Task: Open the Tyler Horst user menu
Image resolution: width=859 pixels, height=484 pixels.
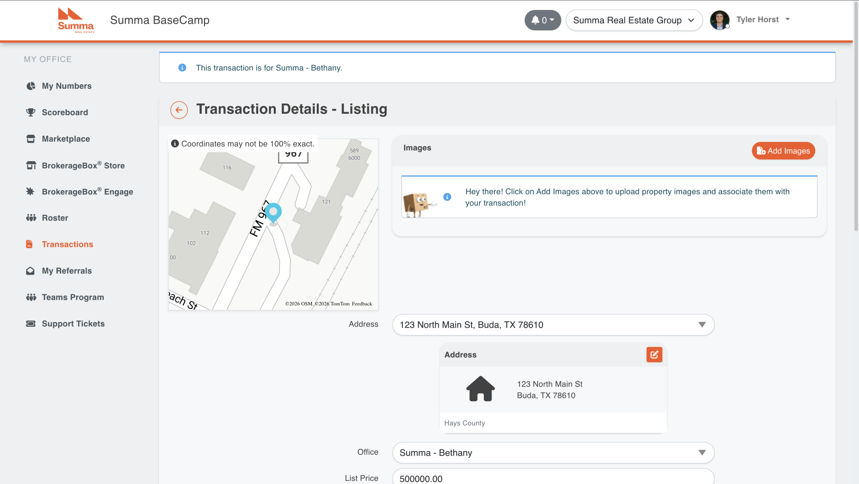Action: (763, 19)
